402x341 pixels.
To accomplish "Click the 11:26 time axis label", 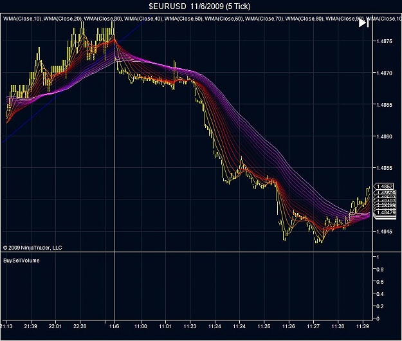I will (x=289, y=326).
